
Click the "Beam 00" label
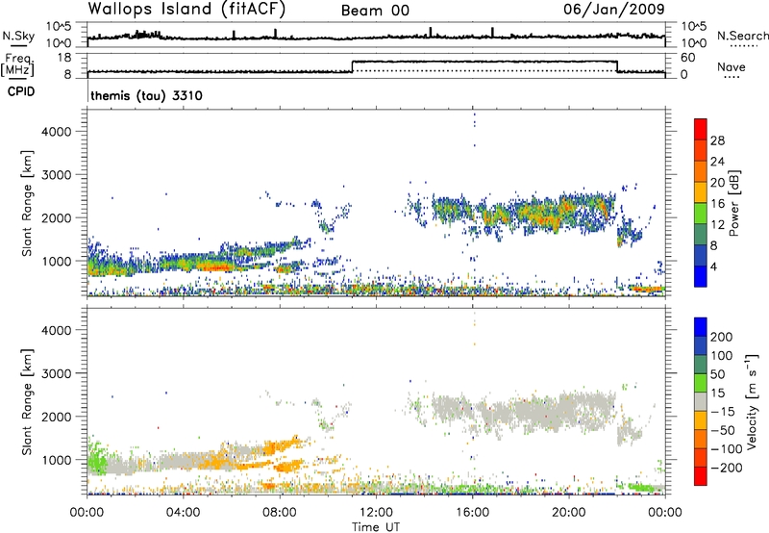pos(375,11)
